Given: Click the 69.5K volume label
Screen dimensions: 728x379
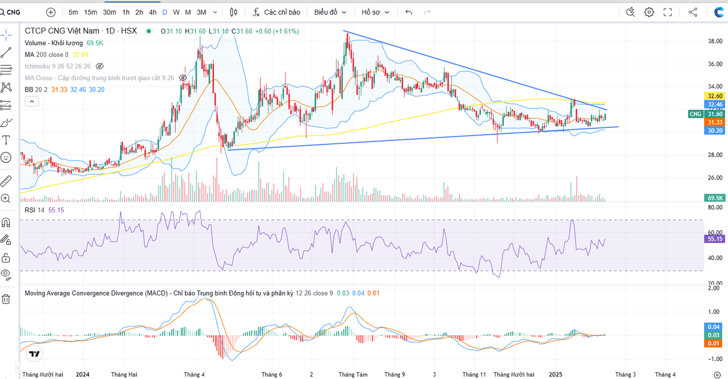Looking at the screenshot, I should coord(715,198).
